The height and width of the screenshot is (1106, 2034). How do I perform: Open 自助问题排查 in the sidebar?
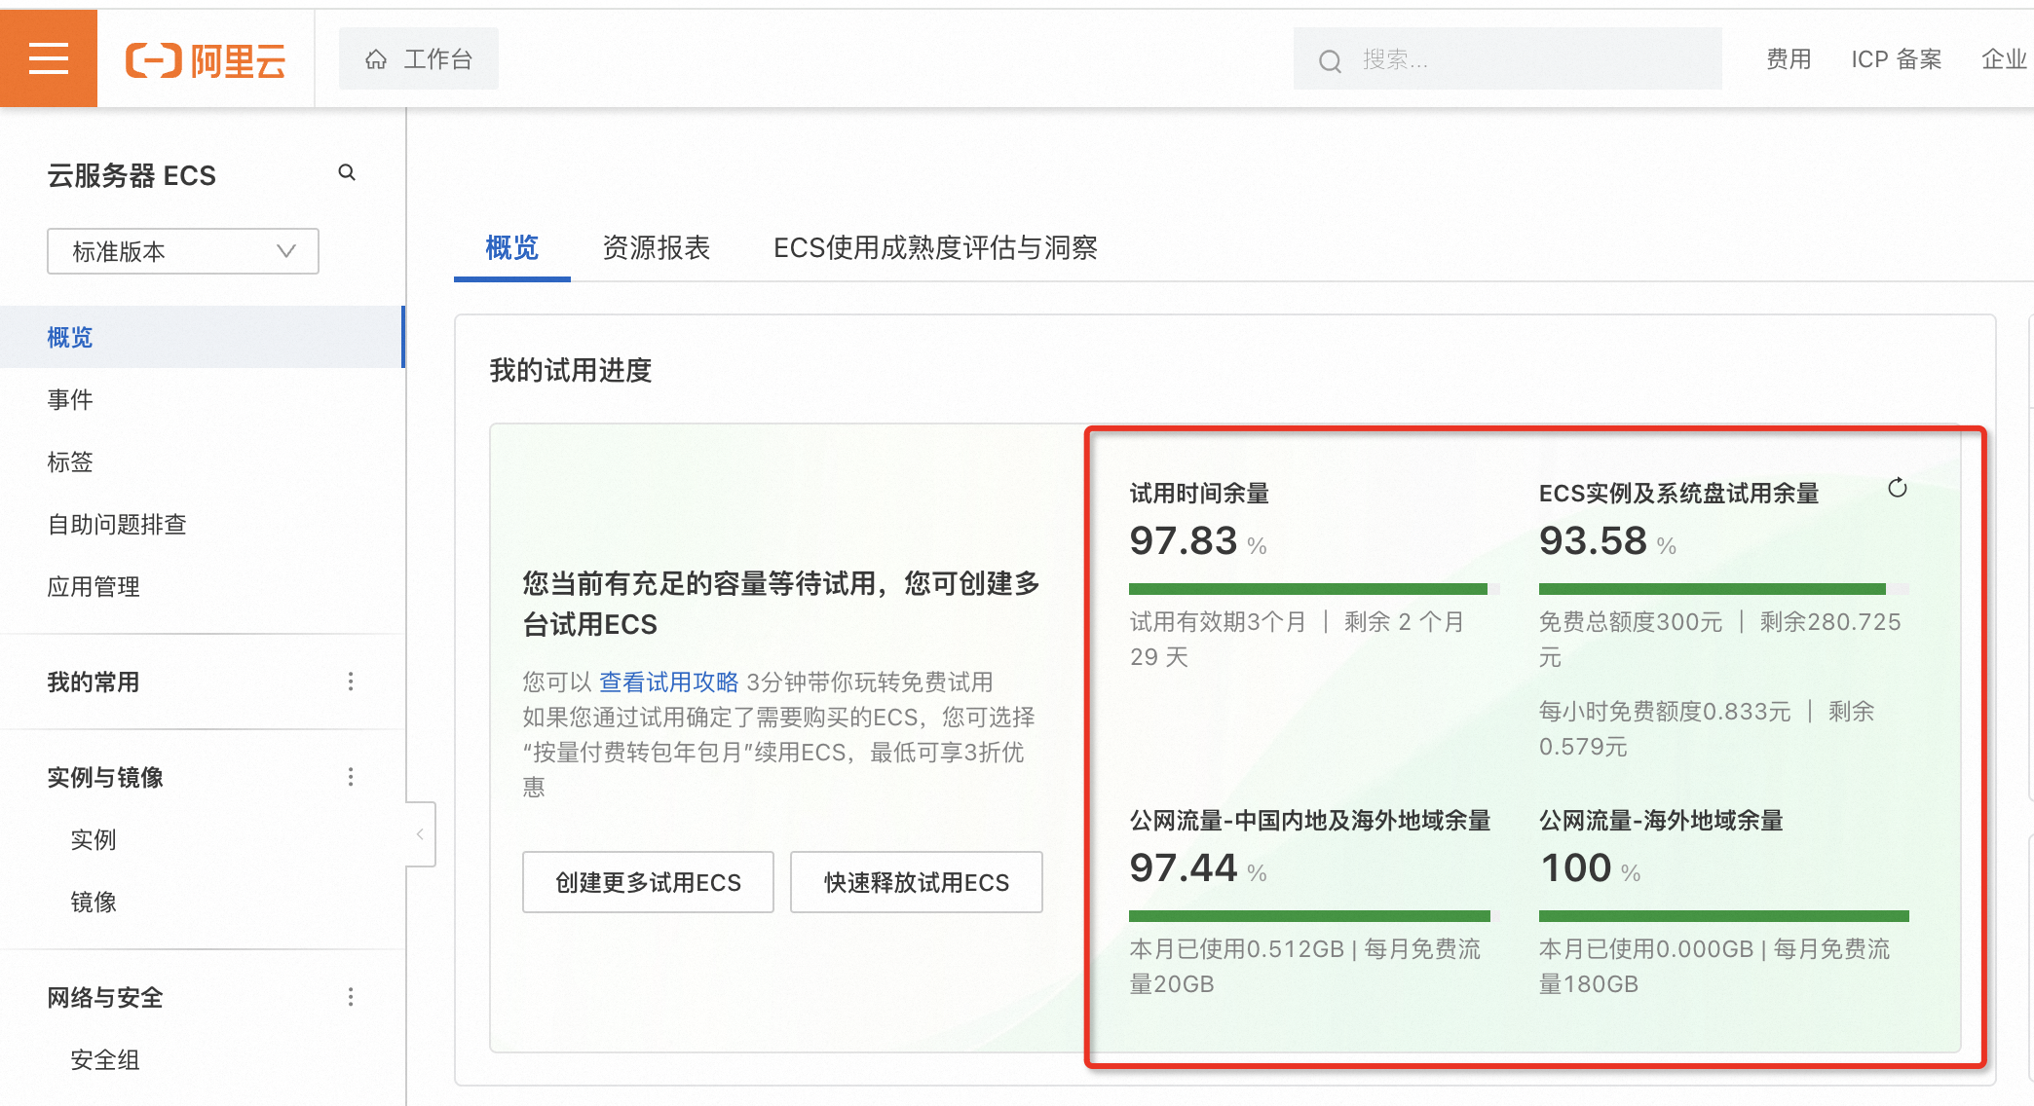202,524
